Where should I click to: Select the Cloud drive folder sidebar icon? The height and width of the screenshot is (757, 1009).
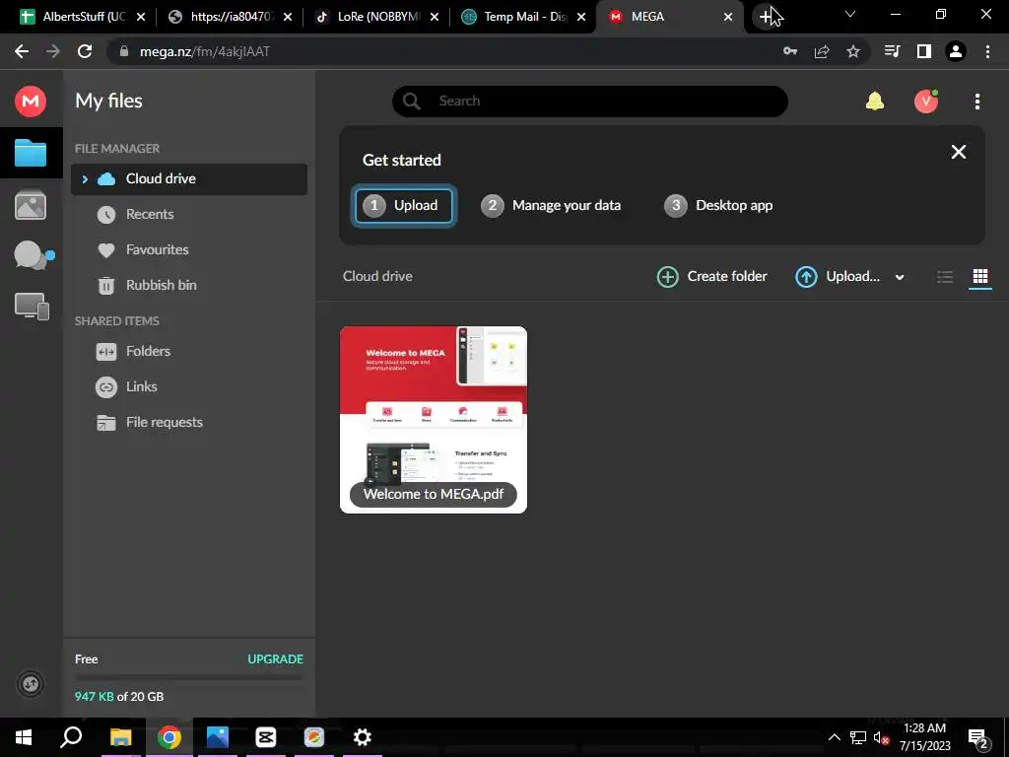tap(31, 153)
